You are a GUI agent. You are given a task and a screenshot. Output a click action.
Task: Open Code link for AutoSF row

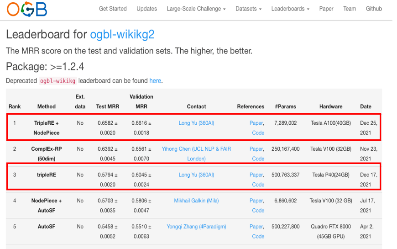(x=258, y=237)
